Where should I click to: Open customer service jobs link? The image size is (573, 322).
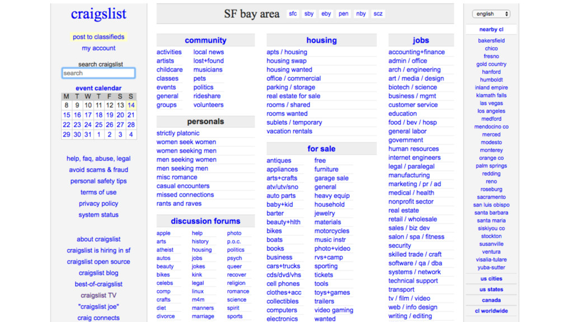pyautogui.click(x=413, y=105)
